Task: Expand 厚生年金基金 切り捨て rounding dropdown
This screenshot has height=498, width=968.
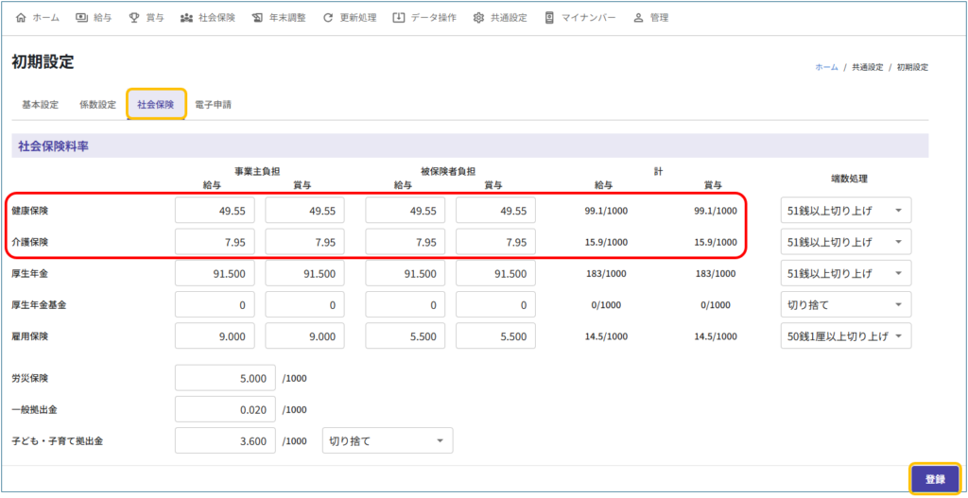Action: [845, 305]
